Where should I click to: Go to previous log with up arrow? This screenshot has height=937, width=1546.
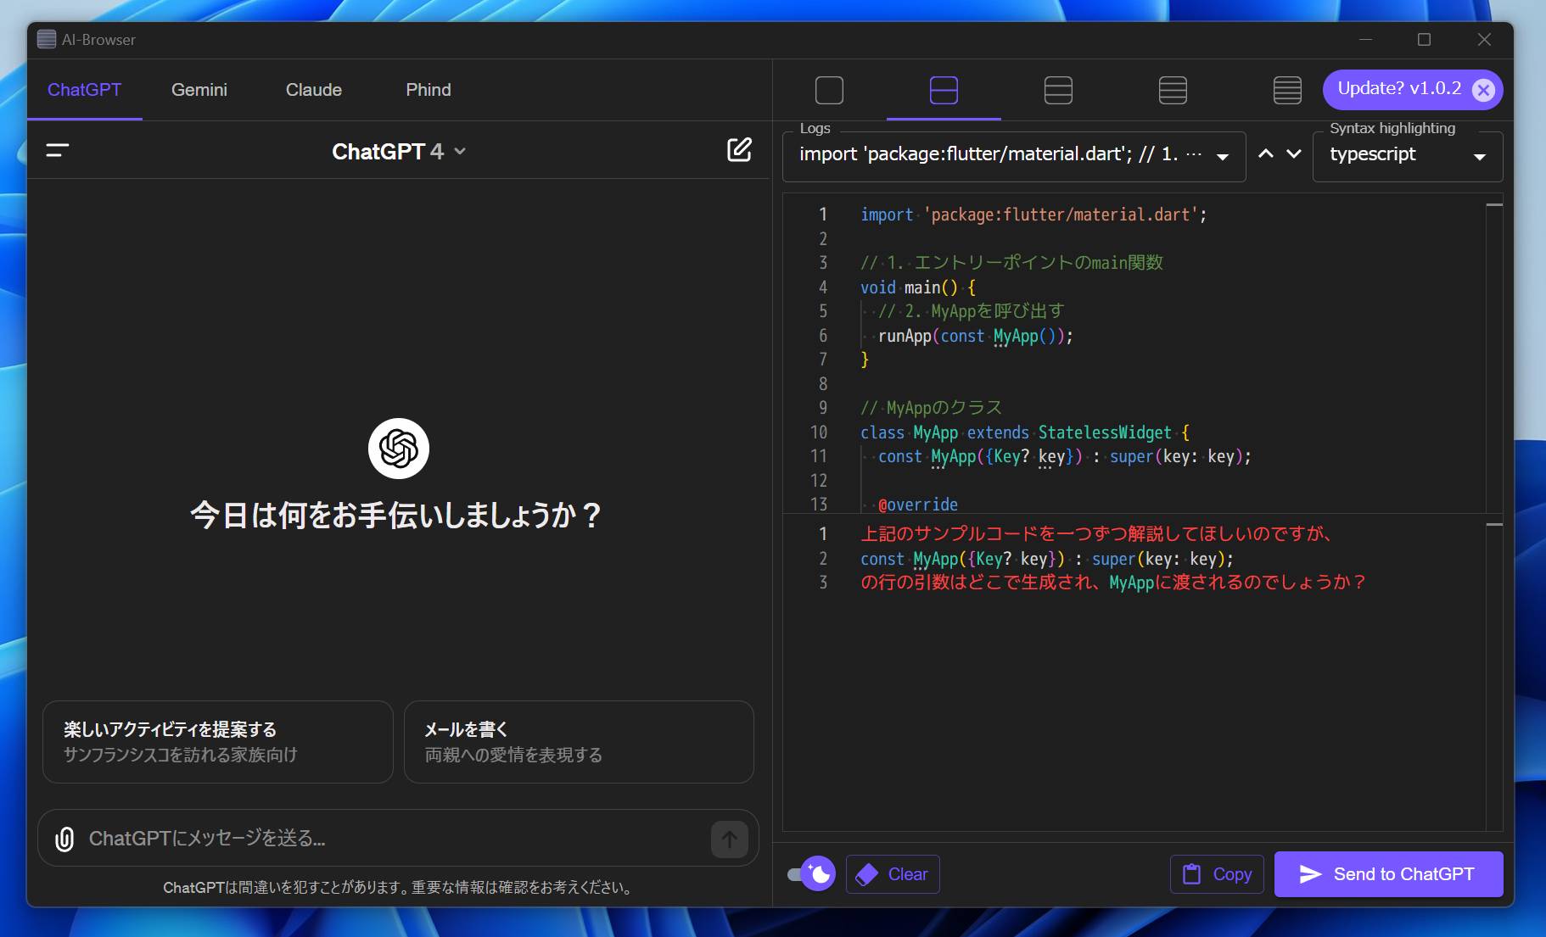(x=1265, y=153)
